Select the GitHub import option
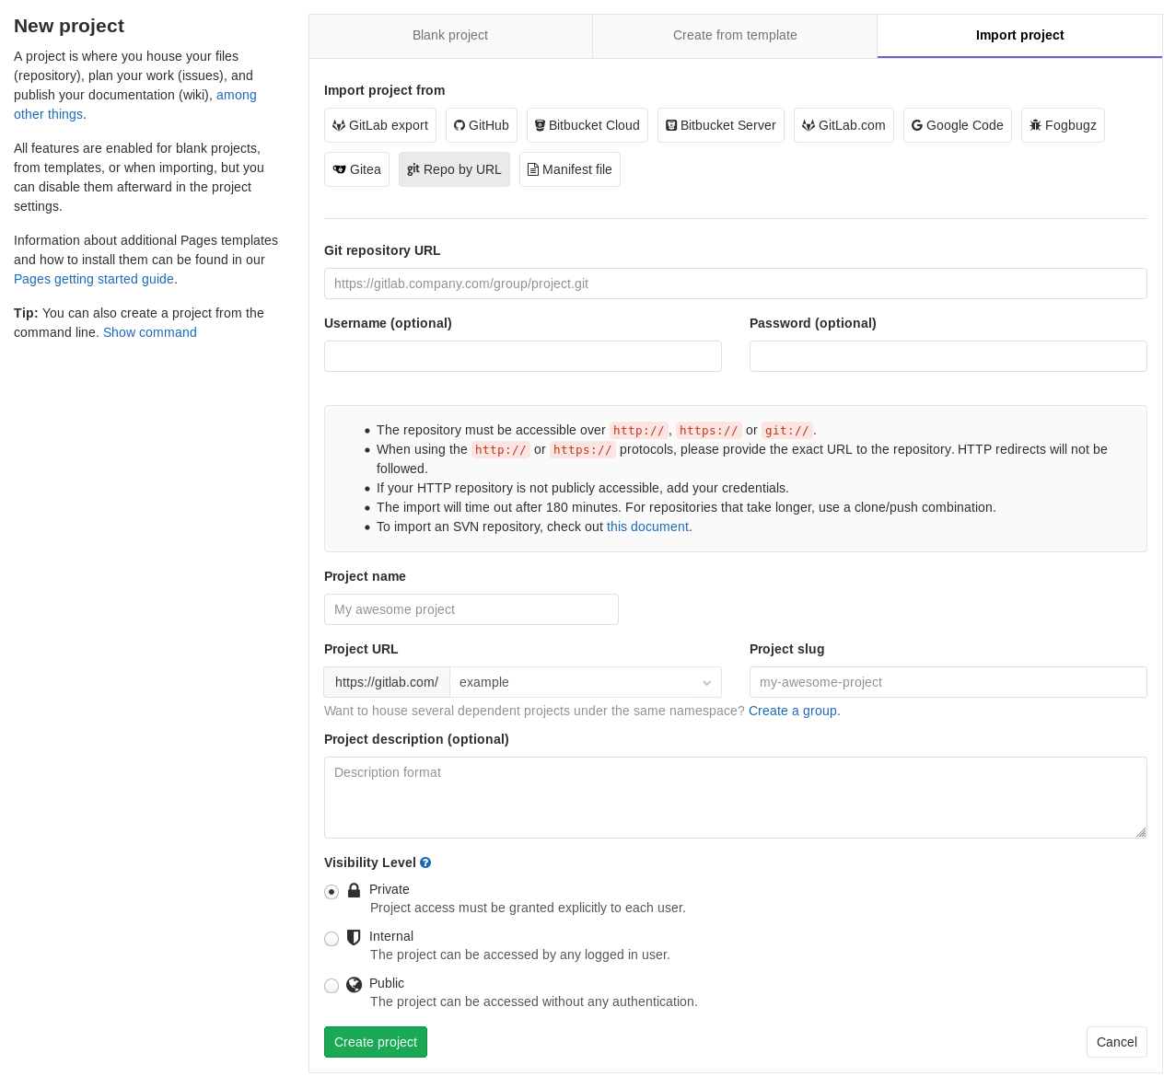The image size is (1175, 1088). (x=481, y=125)
